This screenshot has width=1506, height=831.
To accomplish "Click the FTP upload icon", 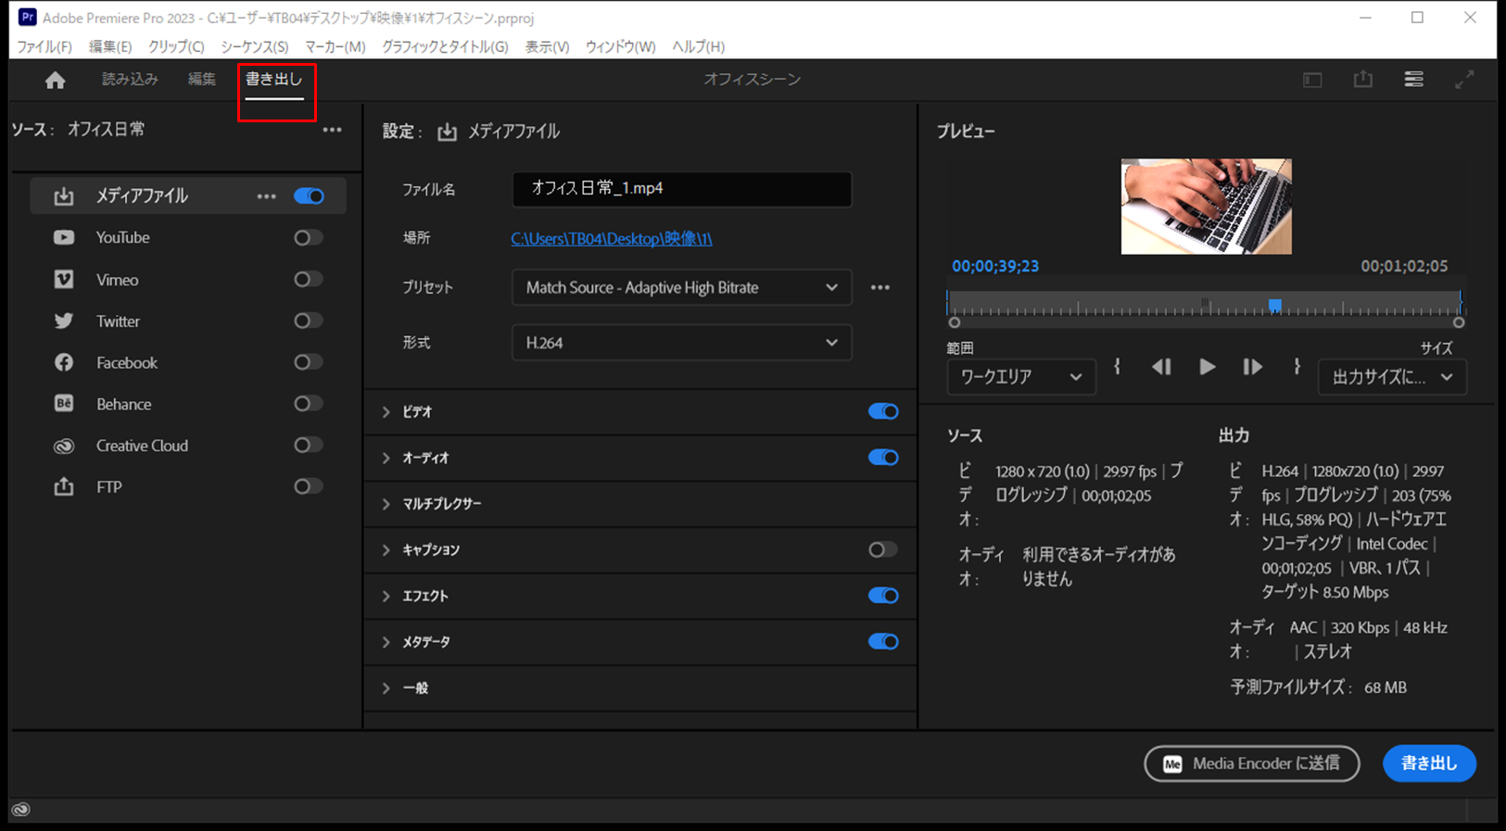I will point(63,486).
